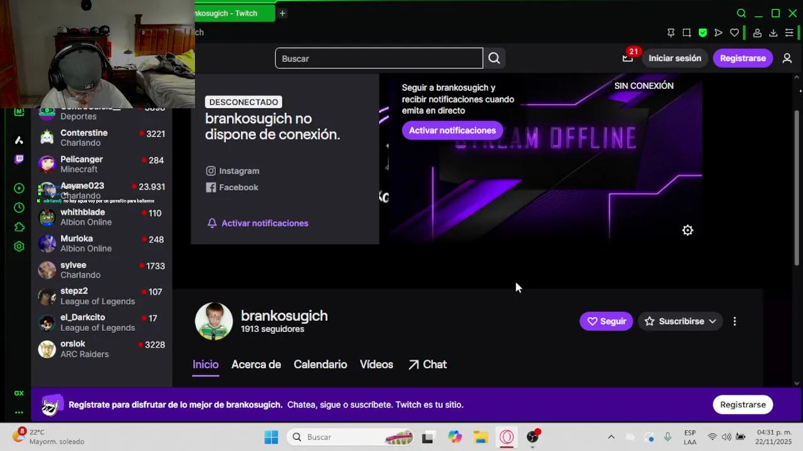
Task: Open weather widget 22°C
Action: 48,437
